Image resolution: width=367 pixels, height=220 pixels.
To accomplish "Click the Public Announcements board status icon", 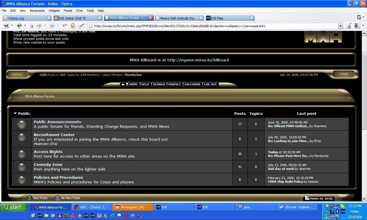I will pos(22,124).
